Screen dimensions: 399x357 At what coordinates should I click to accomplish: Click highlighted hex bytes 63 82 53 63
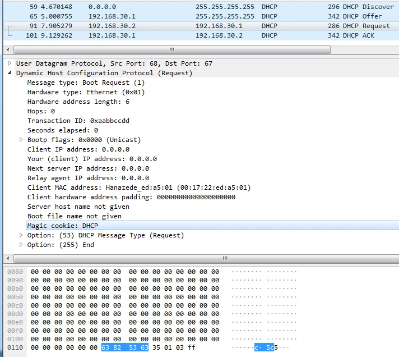tap(125, 348)
